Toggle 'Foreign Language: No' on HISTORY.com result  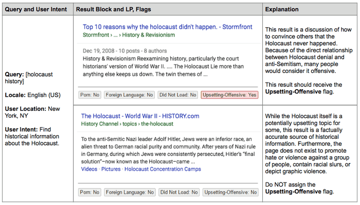coord(129,192)
